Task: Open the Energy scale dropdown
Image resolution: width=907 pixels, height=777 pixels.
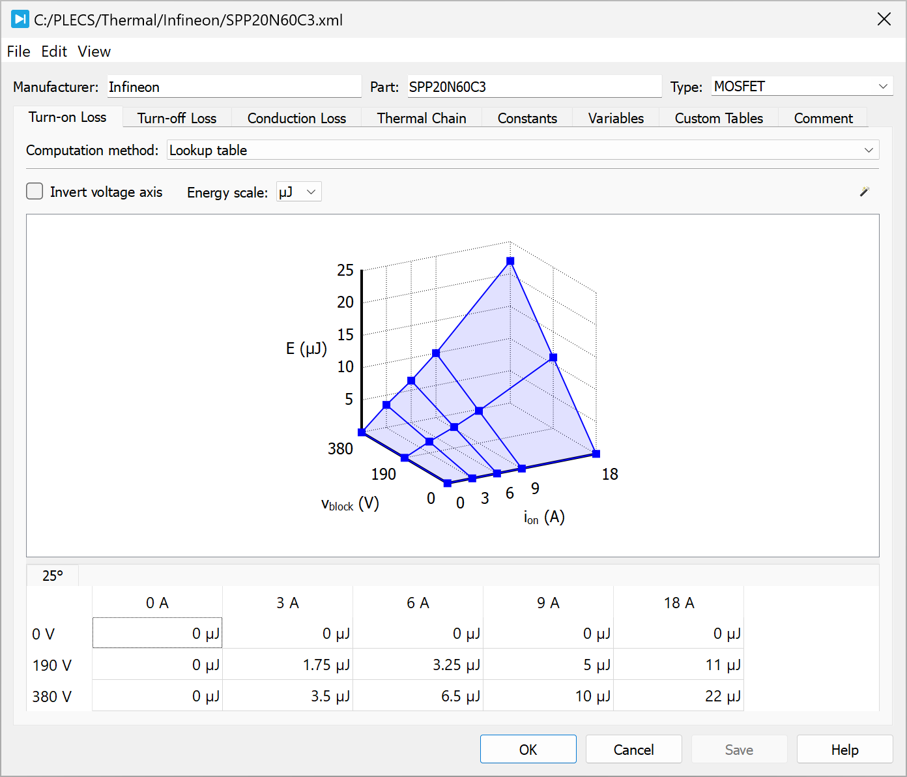Action: [x=299, y=192]
